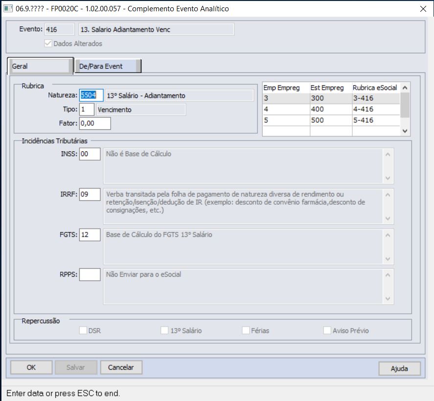434x401 pixels.
Task: Enable the 13º Salário repercussão checkbox
Action: point(164,330)
